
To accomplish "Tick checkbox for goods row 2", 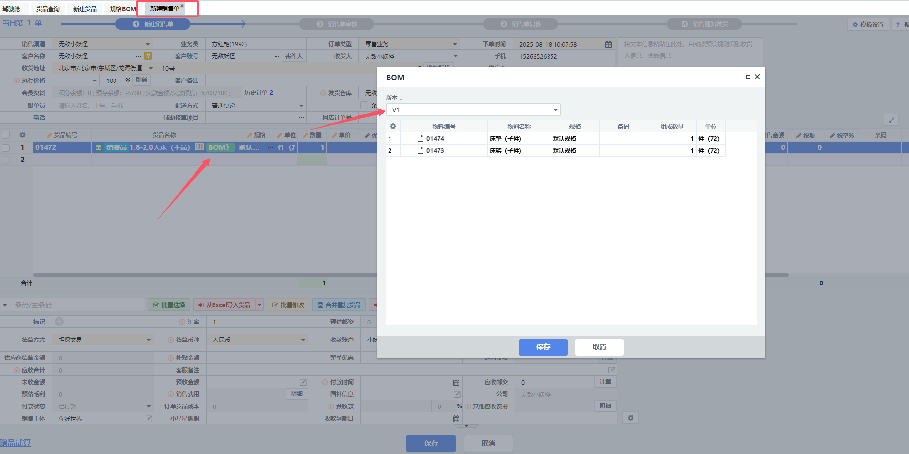I will coord(6,160).
